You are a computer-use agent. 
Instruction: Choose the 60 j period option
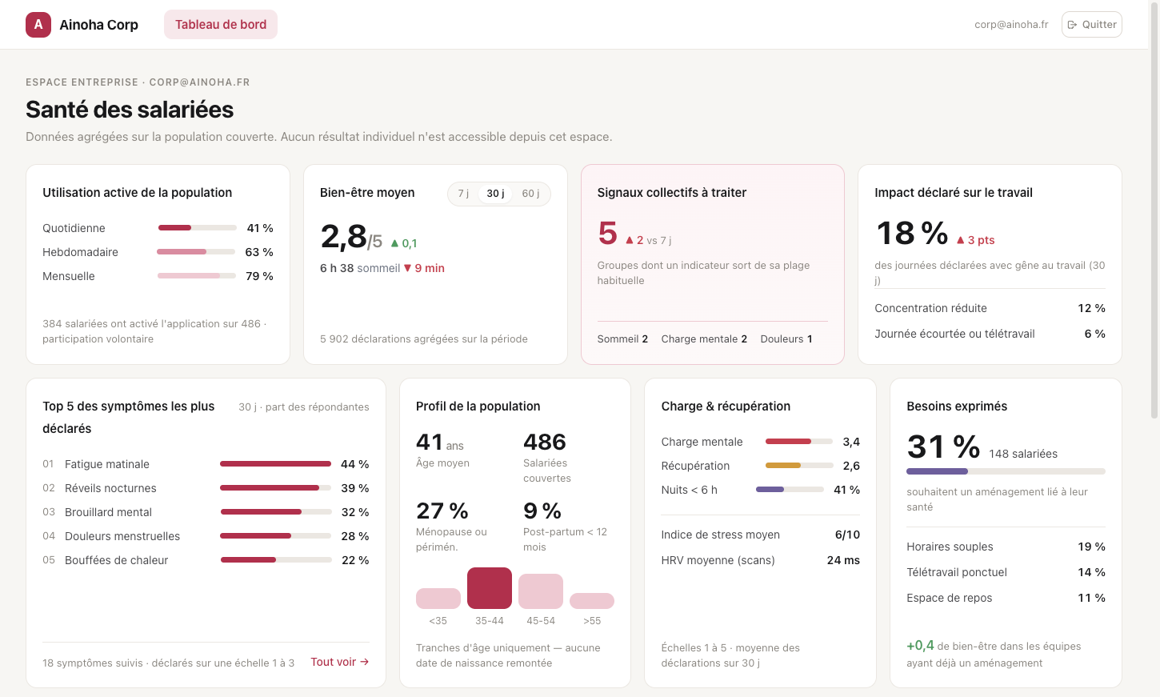530,194
